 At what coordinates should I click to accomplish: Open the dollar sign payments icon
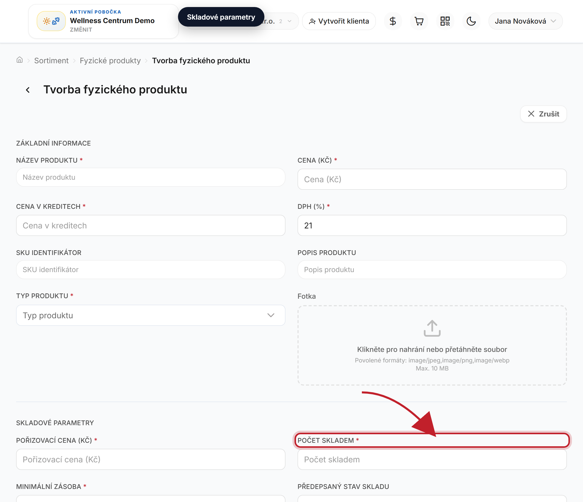[x=393, y=21]
